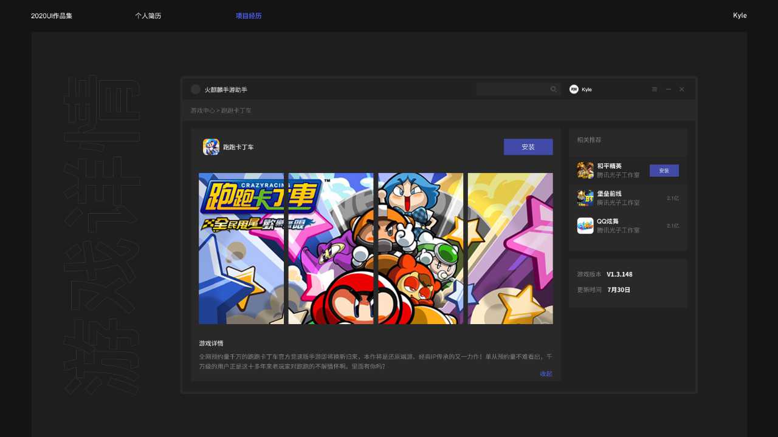Click the Kyle username in the title bar
Image resolution: width=778 pixels, height=437 pixels.
tap(587, 90)
